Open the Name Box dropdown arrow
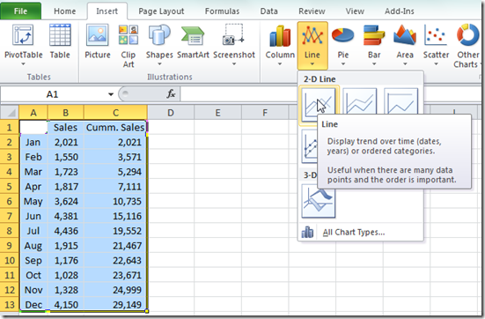The width and height of the screenshot is (485, 319). pos(111,94)
